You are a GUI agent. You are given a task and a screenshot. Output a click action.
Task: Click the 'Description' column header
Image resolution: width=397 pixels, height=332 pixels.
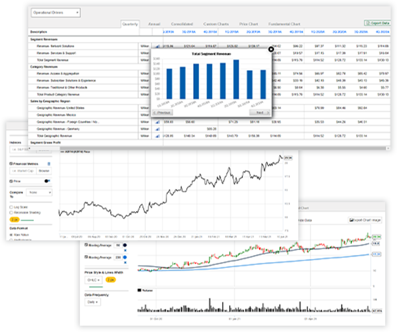(38, 32)
